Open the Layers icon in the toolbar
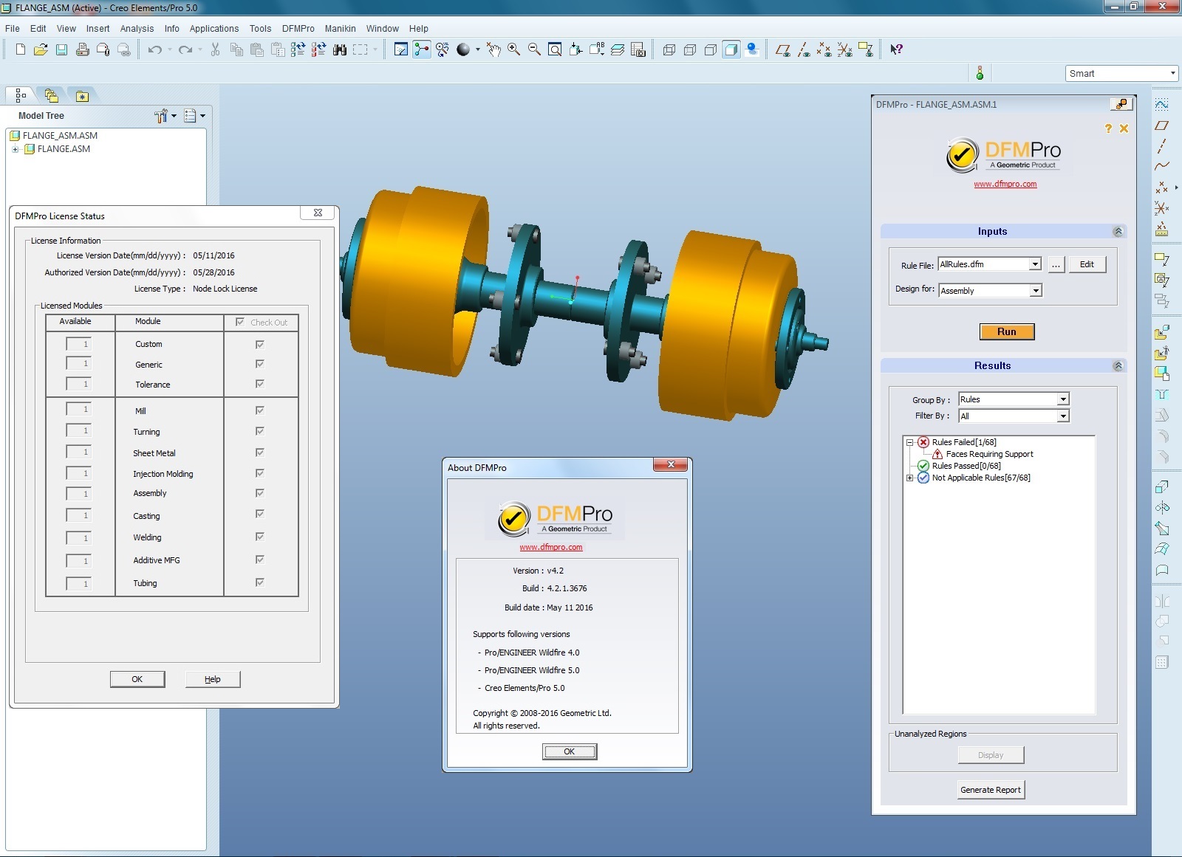Image resolution: width=1182 pixels, height=857 pixels. [x=618, y=49]
